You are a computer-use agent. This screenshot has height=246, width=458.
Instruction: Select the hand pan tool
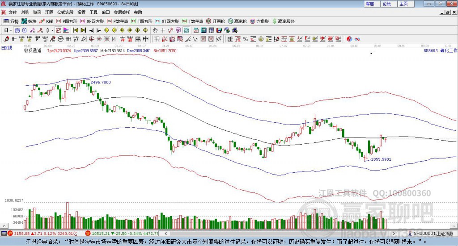(x=155, y=30)
